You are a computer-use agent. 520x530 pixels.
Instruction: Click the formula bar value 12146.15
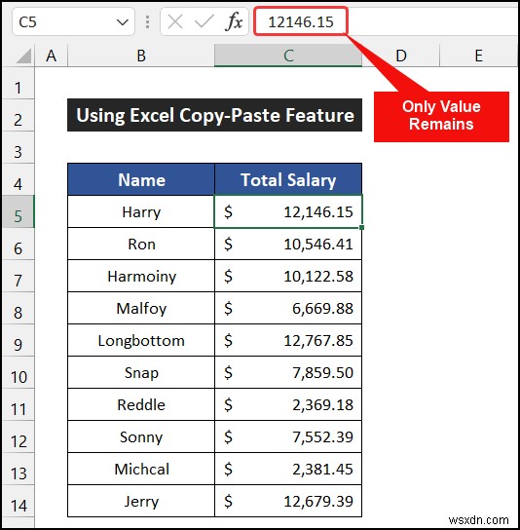click(x=301, y=22)
